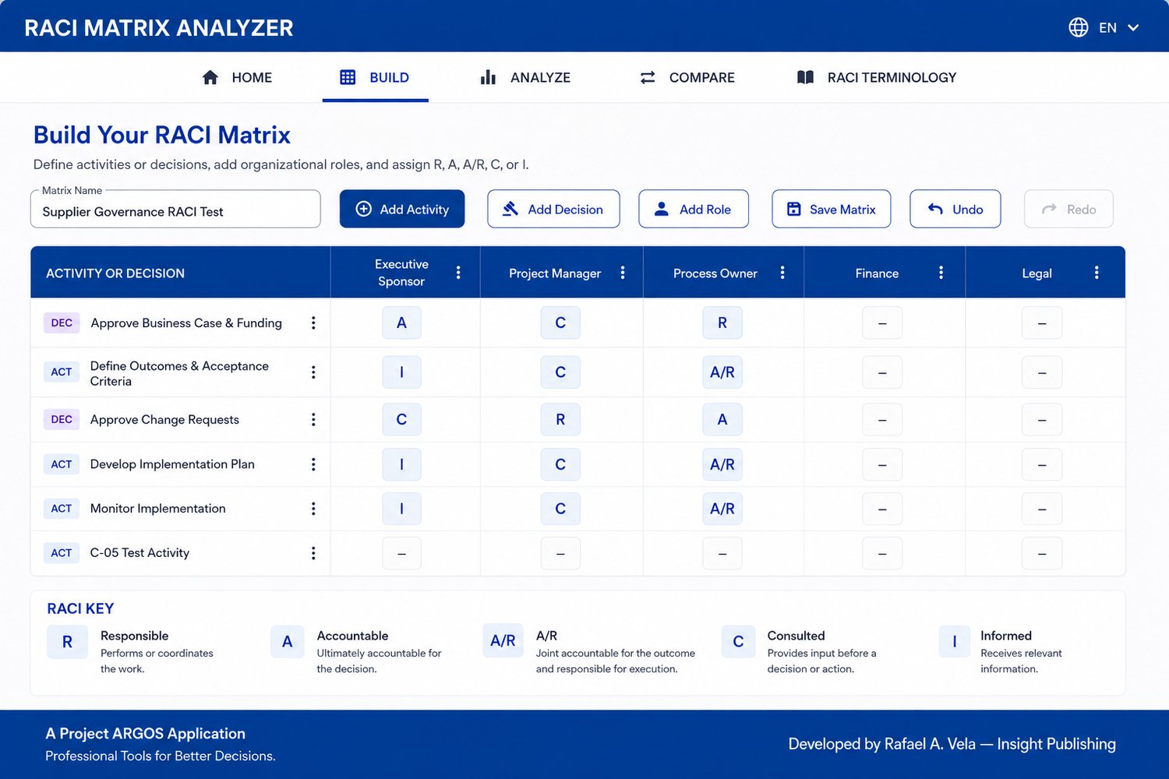This screenshot has width=1169, height=779.
Task: Click the C Consulted key badge
Action: [x=738, y=642]
